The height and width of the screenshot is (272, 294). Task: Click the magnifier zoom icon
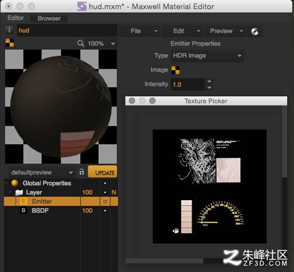[x=81, y=43]
